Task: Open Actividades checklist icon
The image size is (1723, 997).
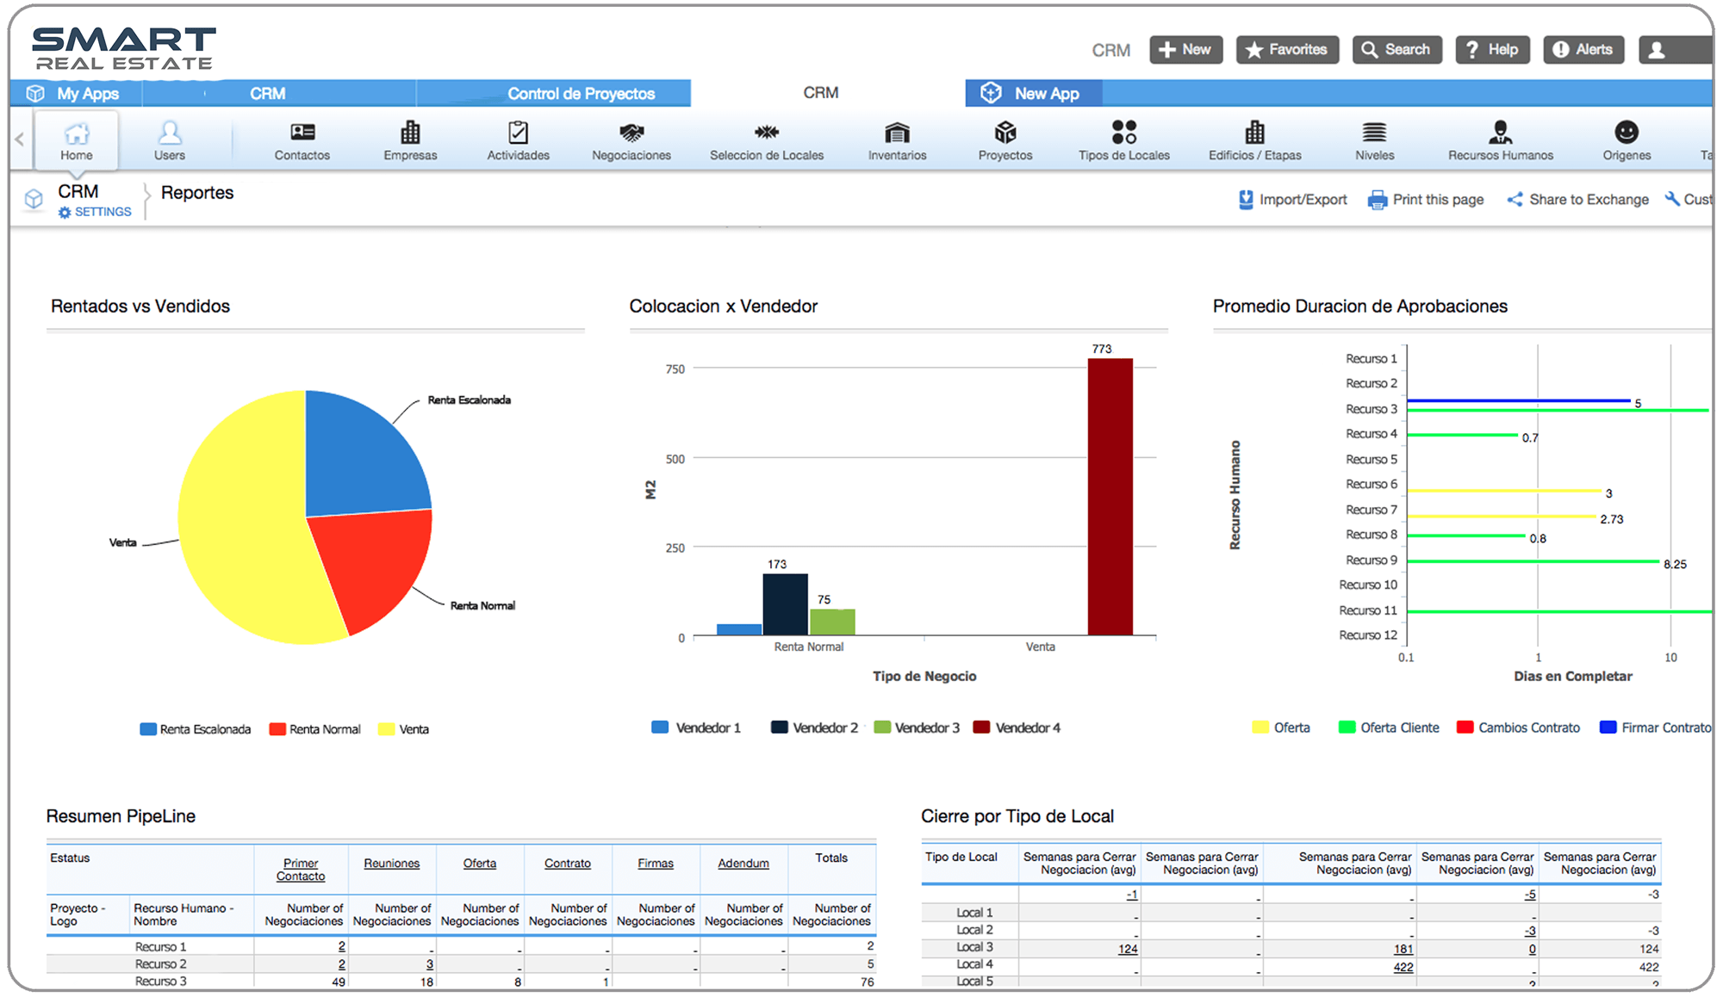Action: 518,133
